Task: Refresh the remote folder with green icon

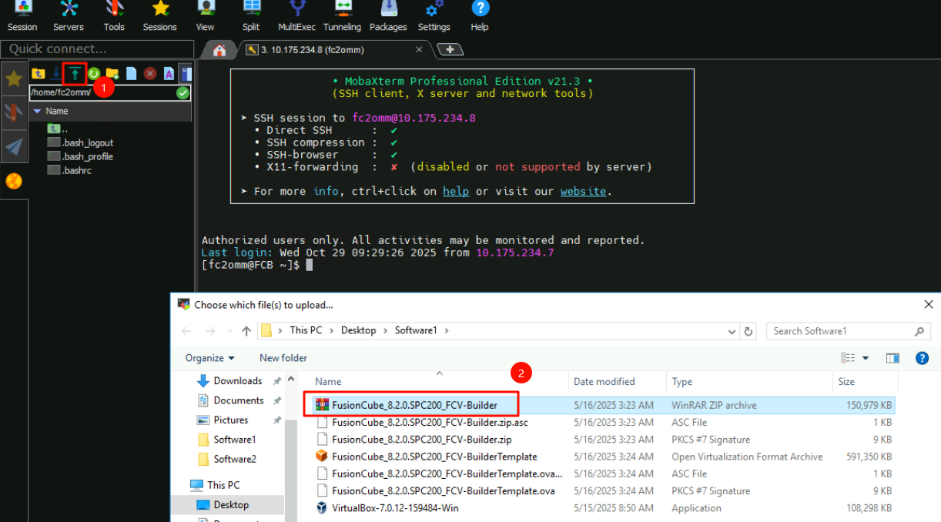Action: [x=93, y=73]
